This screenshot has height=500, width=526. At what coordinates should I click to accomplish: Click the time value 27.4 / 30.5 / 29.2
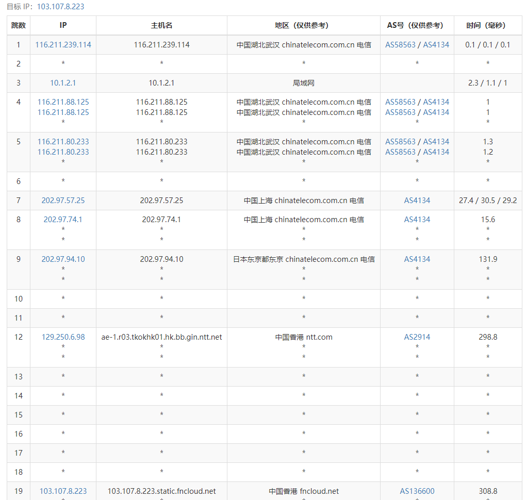point(488,200)
